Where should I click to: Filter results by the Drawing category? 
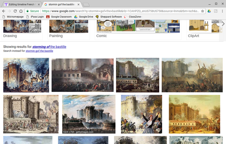pos(22,30)
